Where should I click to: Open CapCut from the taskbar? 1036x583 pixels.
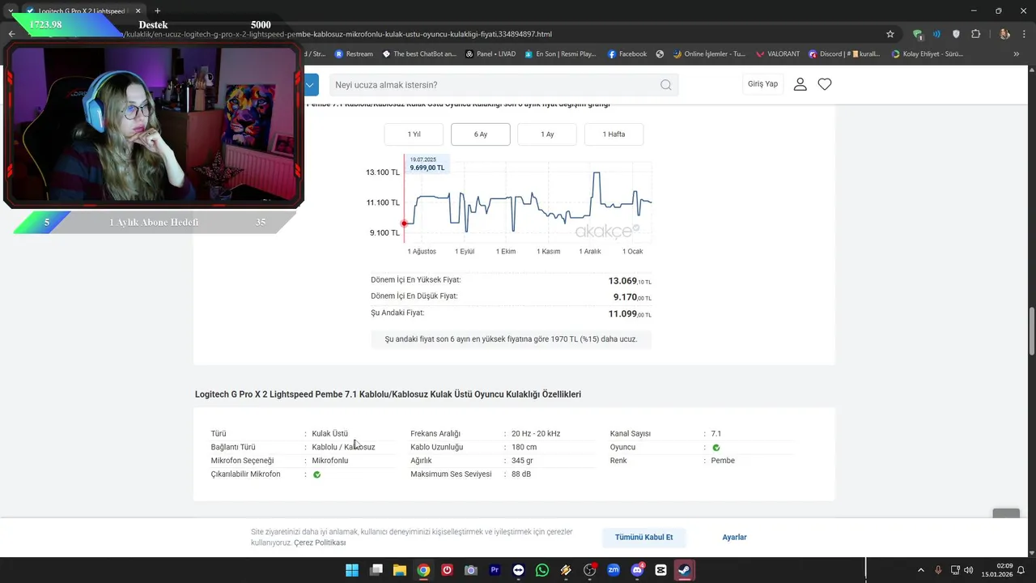[660, 570]
